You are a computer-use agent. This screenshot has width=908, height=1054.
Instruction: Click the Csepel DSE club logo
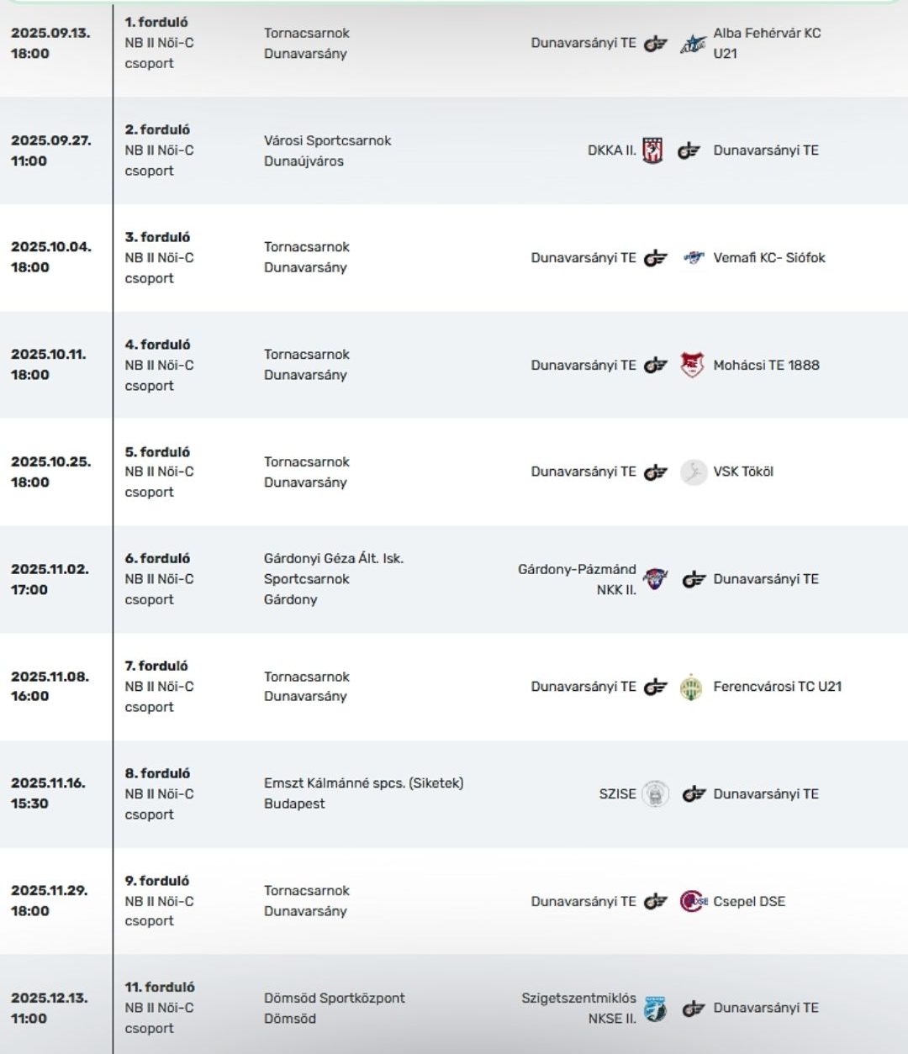pos(693,902)
